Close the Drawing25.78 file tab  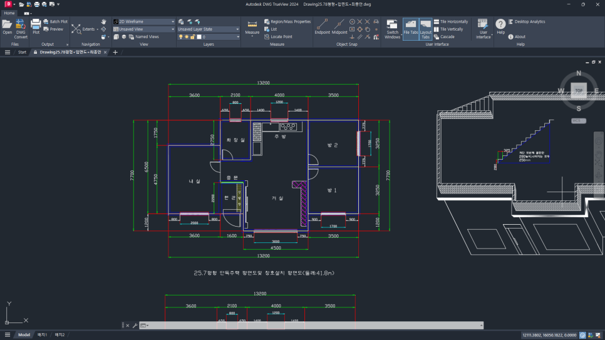[105, 52]
